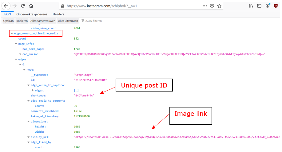282x152 pixels.
Task: Toggle the sidebar view icon
Action: 259,6
